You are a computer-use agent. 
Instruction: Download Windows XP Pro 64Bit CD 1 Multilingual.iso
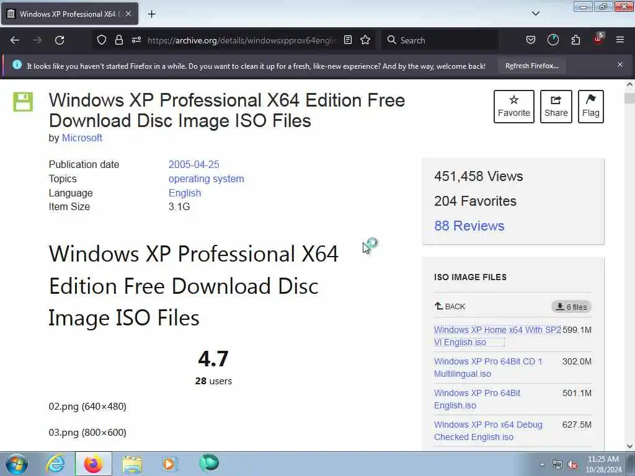tap(488, 368)
